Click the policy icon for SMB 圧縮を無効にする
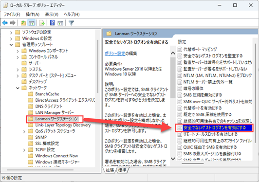This screenshot has height=182, width=259. click(x=180, y=95)
